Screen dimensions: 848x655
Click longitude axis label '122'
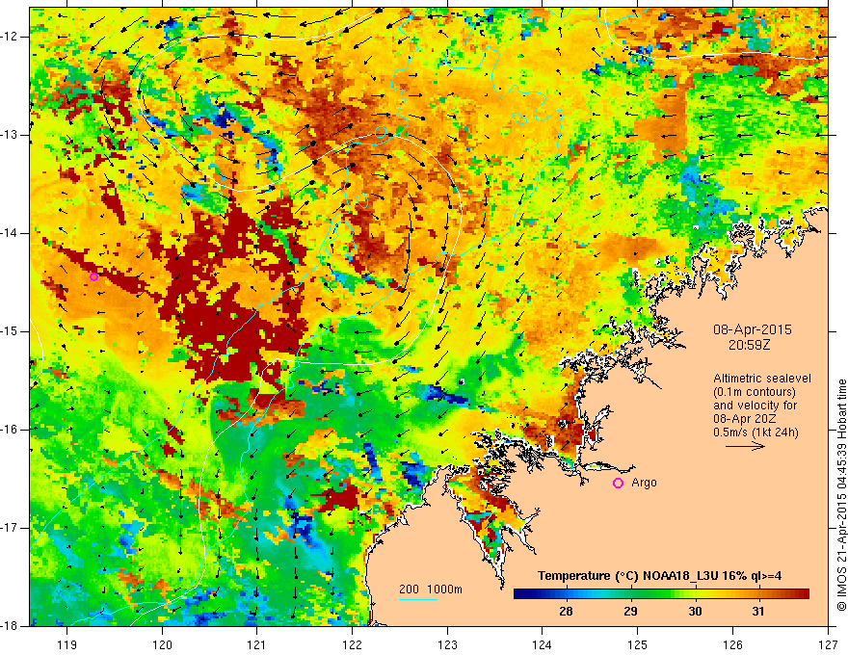pos(352,644)
